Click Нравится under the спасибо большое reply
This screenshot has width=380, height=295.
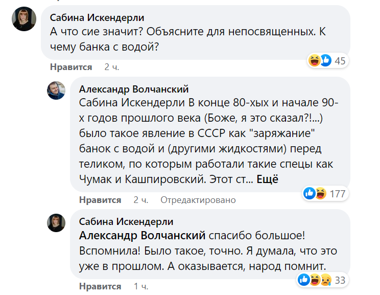[x=100, y=286]
